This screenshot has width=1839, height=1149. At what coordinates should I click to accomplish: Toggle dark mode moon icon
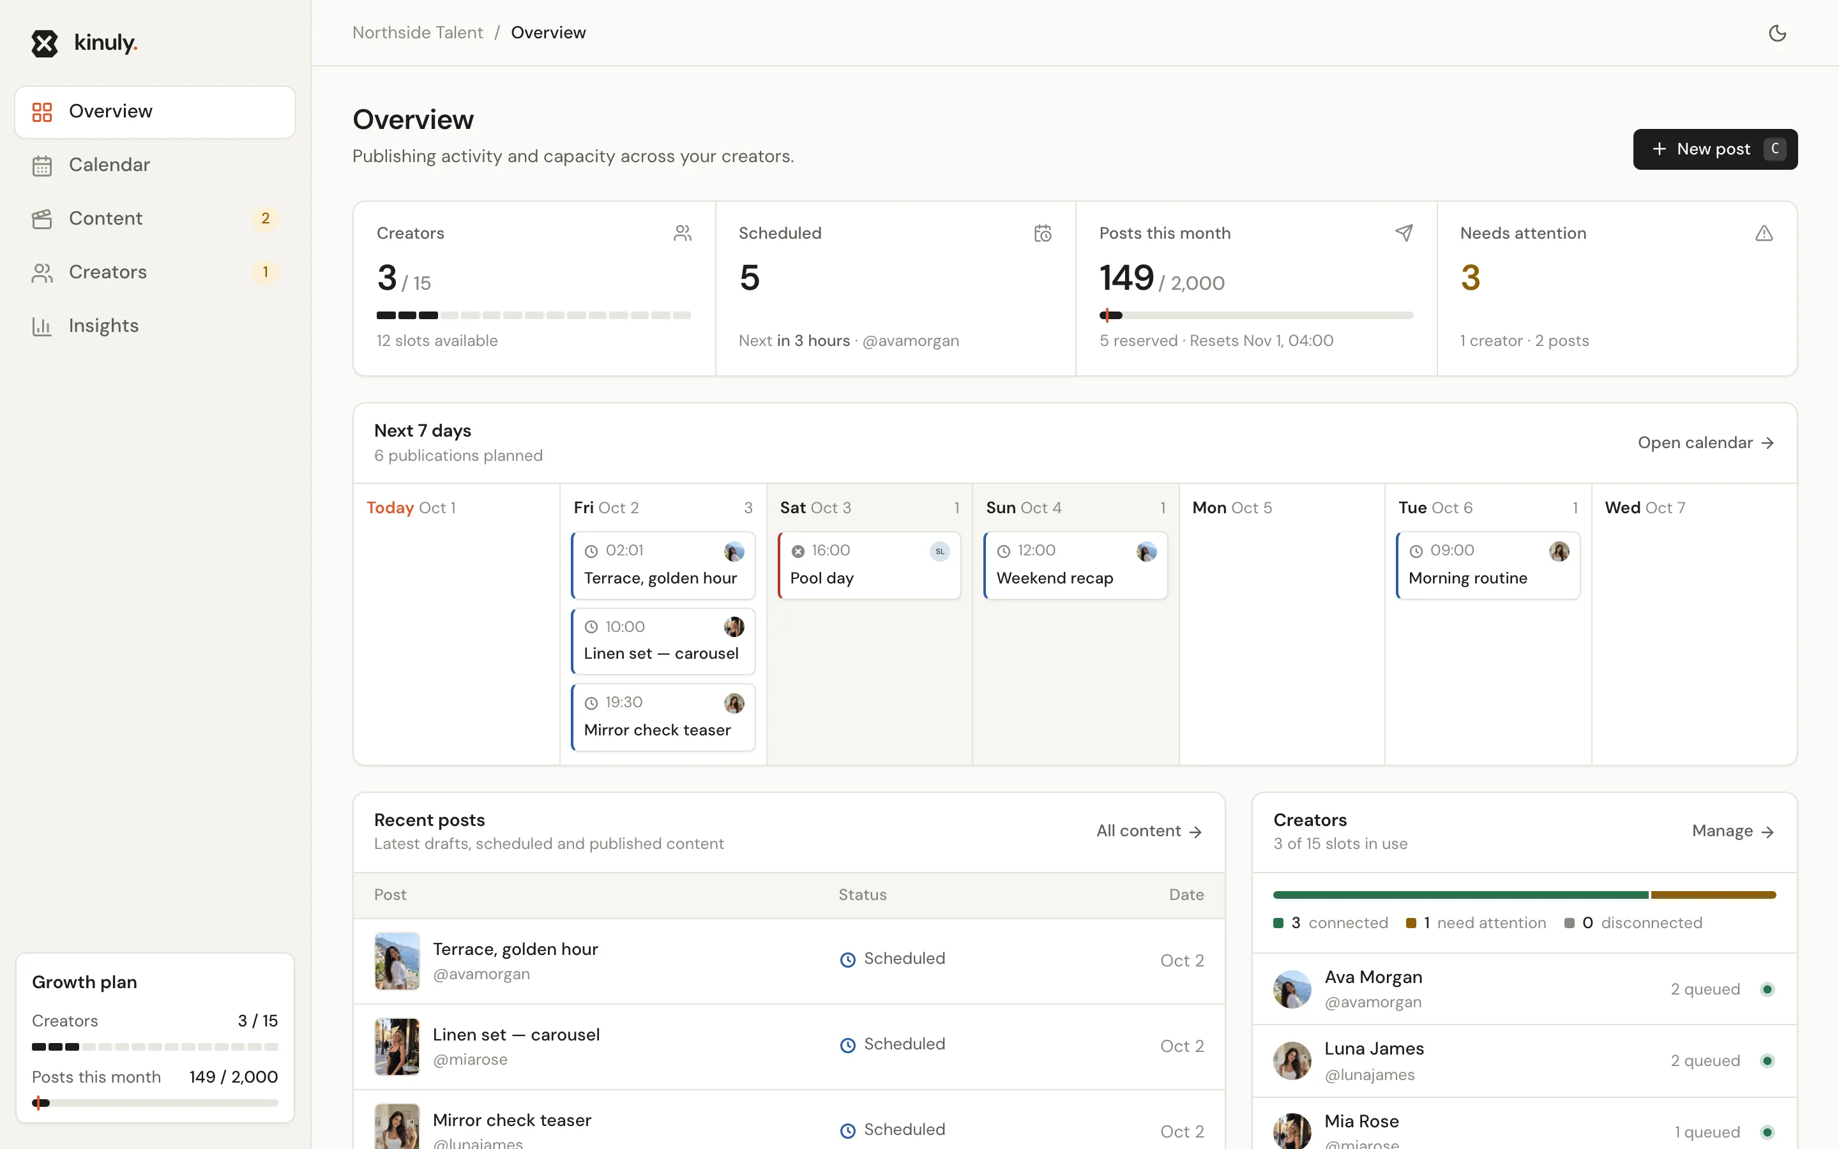tap(1776, 33)
